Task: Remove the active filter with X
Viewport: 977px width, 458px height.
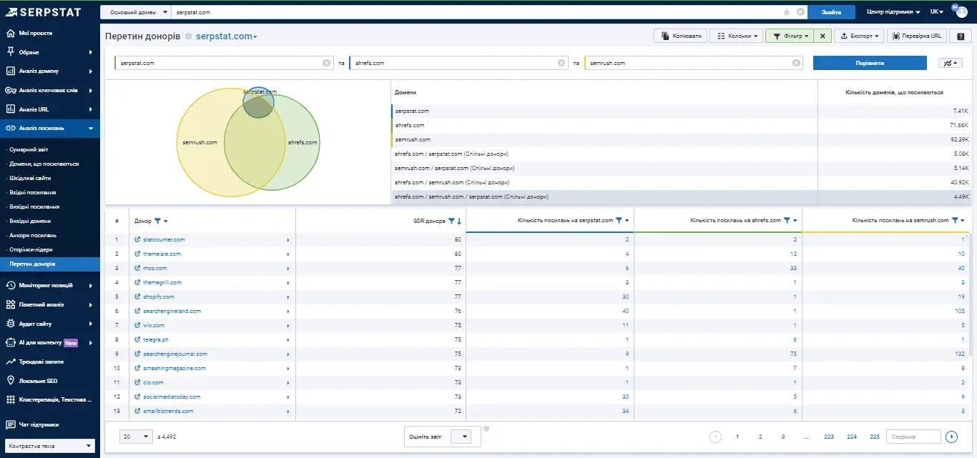Action: 823,36
